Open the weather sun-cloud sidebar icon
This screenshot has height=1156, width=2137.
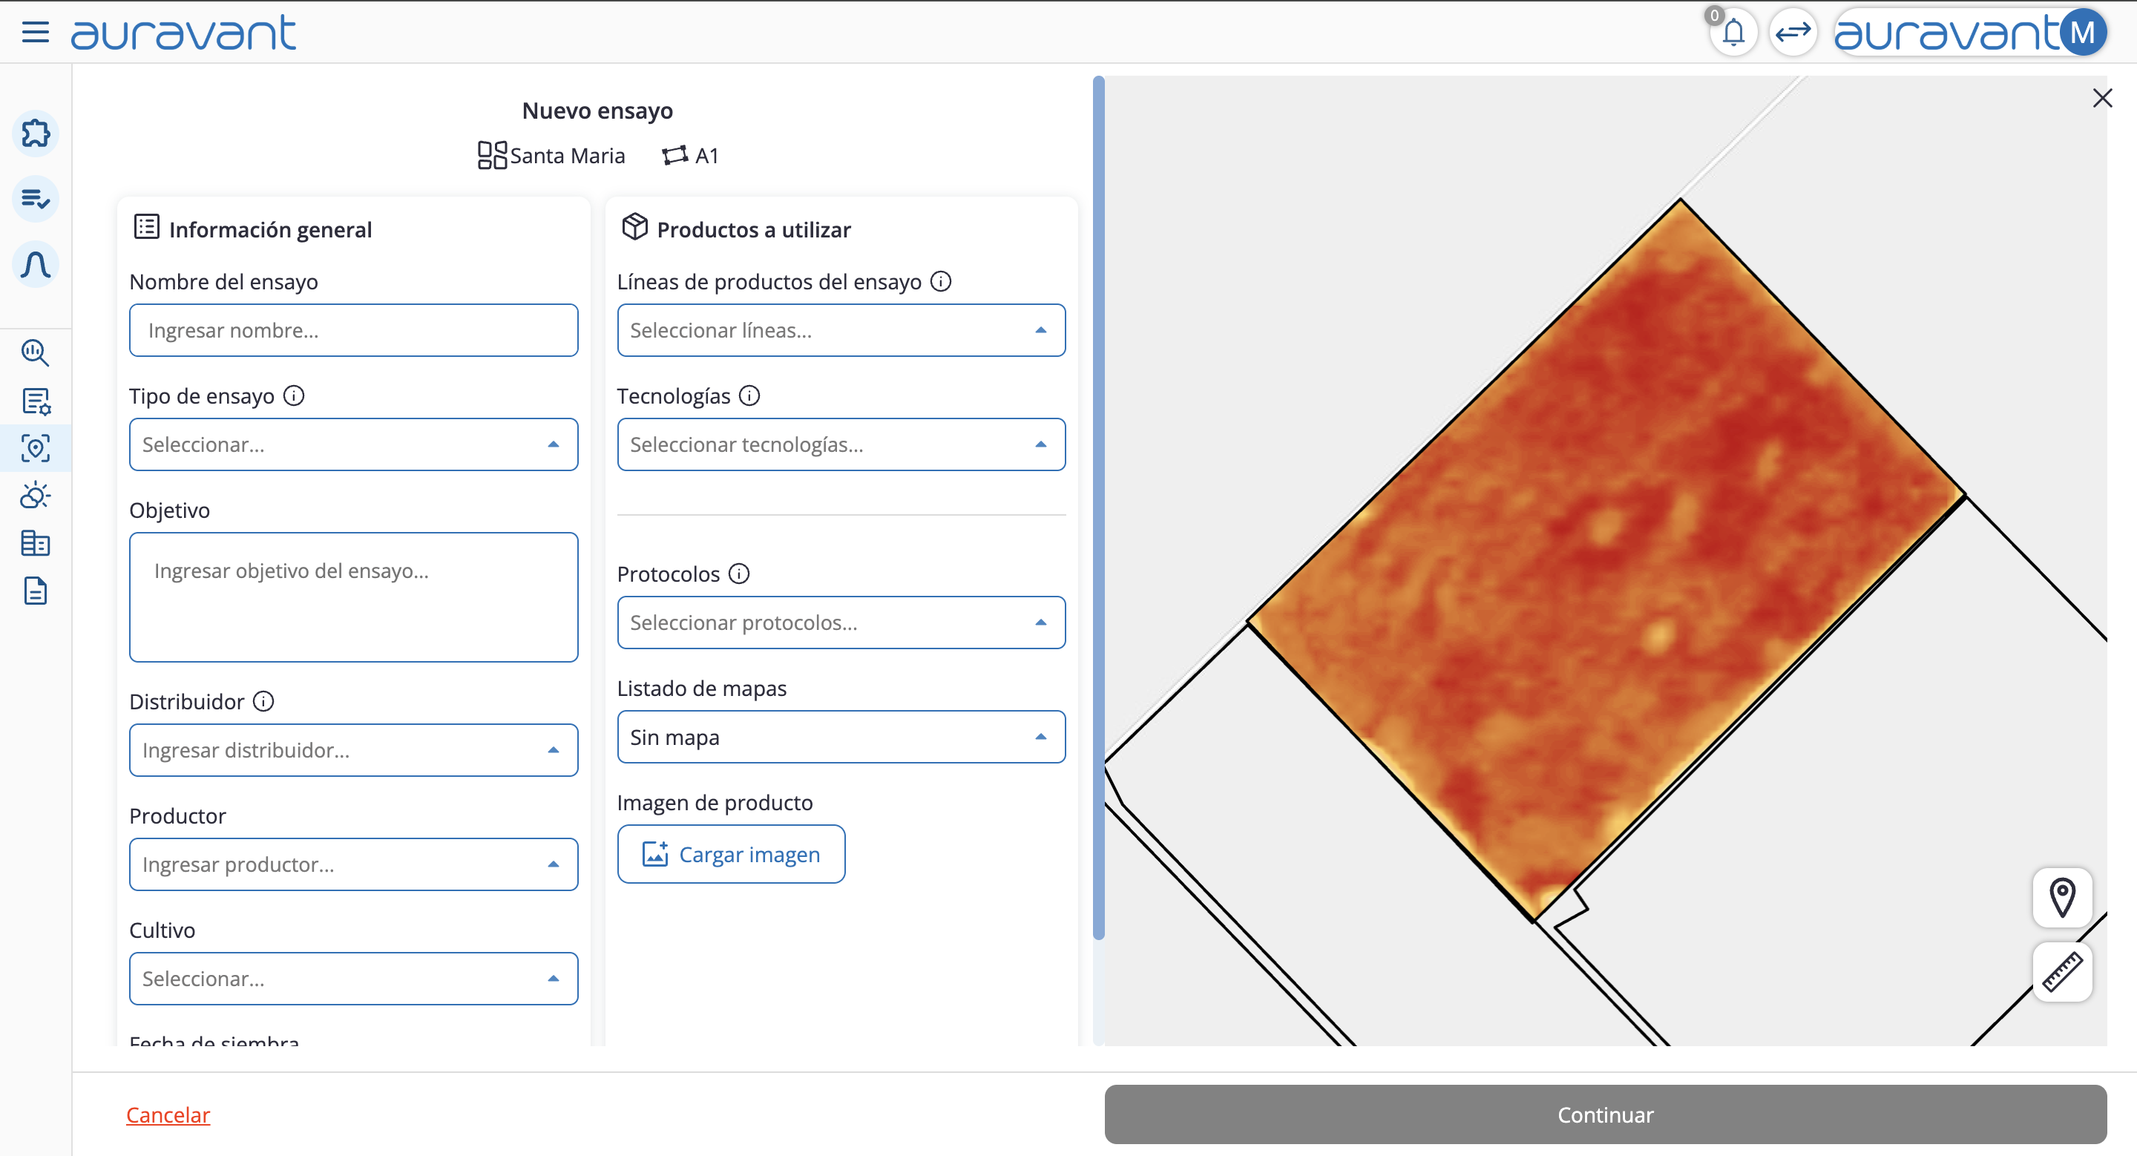[36, 496]
